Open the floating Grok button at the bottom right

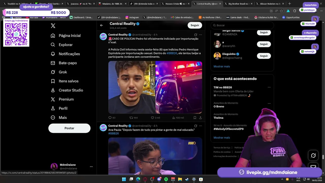[313, 155]
